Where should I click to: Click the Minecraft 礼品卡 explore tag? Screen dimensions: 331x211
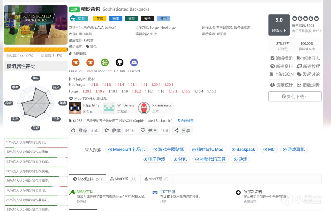(127, 149)
